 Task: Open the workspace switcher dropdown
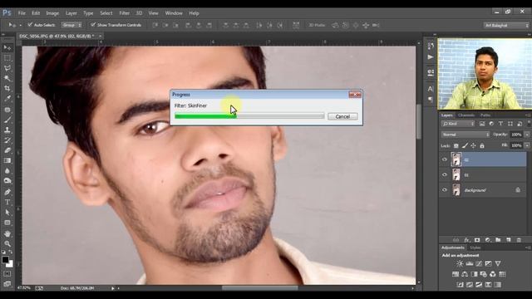506,26
